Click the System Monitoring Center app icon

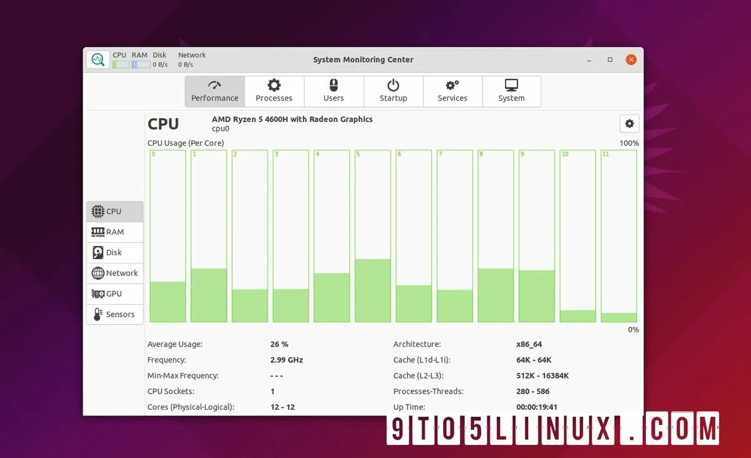click(98, 59)
